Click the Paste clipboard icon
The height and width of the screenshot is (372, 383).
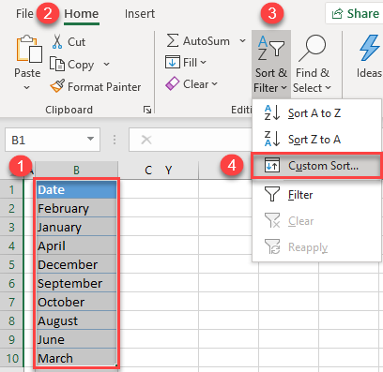(29, 49)
